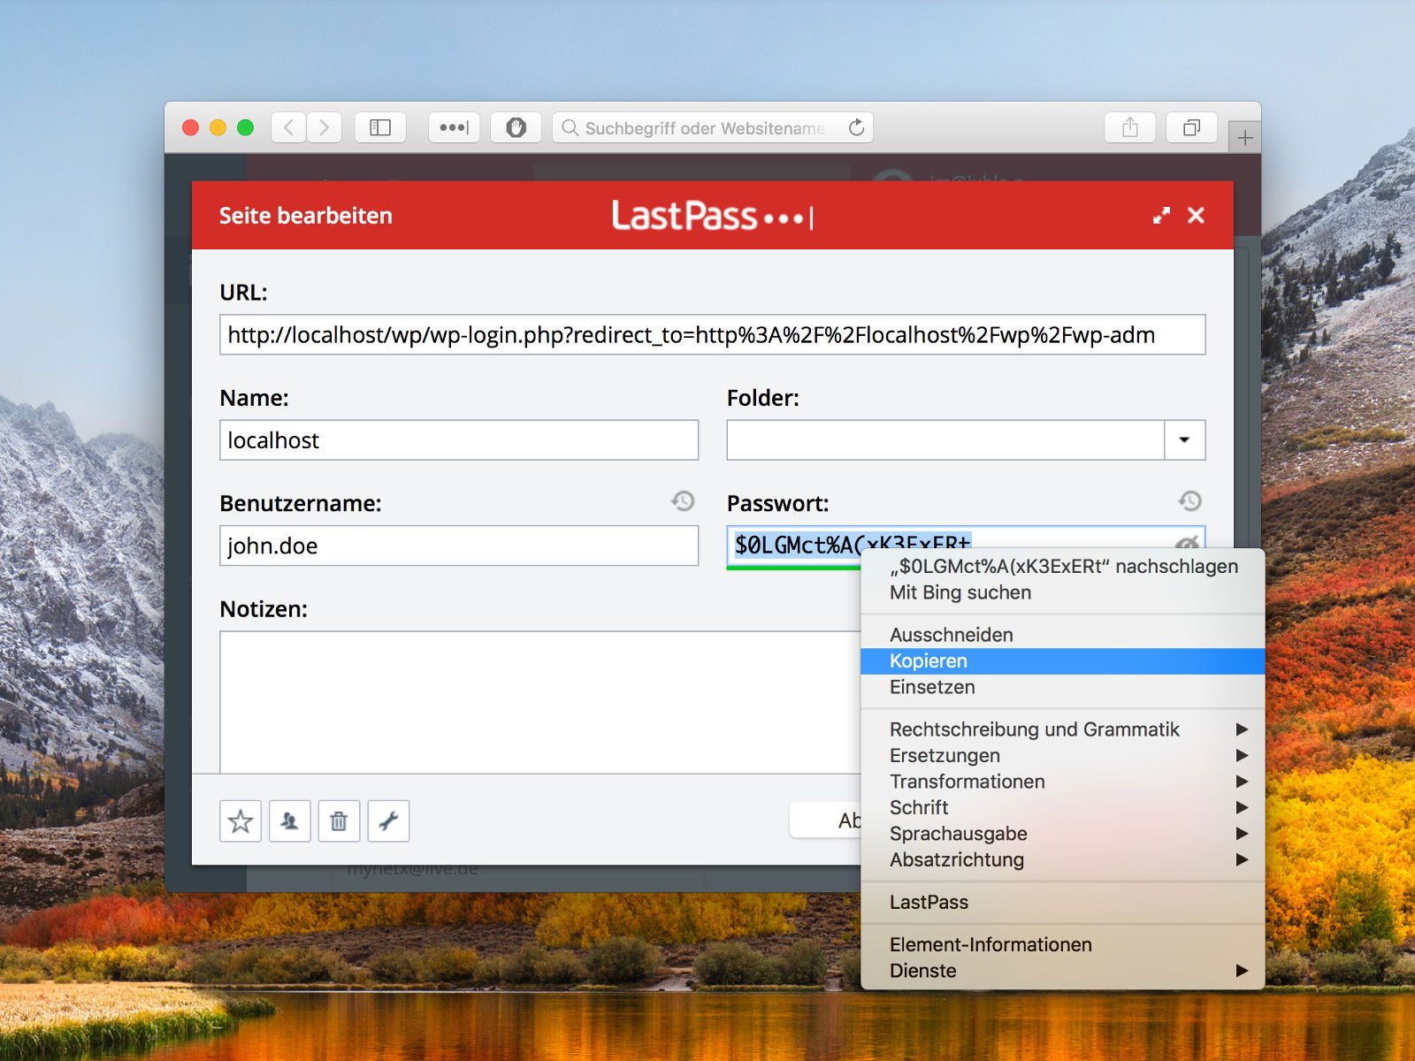Select Mit Bing suchen
1415x1061 pixels.
pyautogui.click(x=1063, y=592)
